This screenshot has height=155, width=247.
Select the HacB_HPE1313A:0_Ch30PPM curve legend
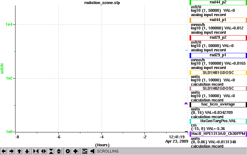point(218,134)
